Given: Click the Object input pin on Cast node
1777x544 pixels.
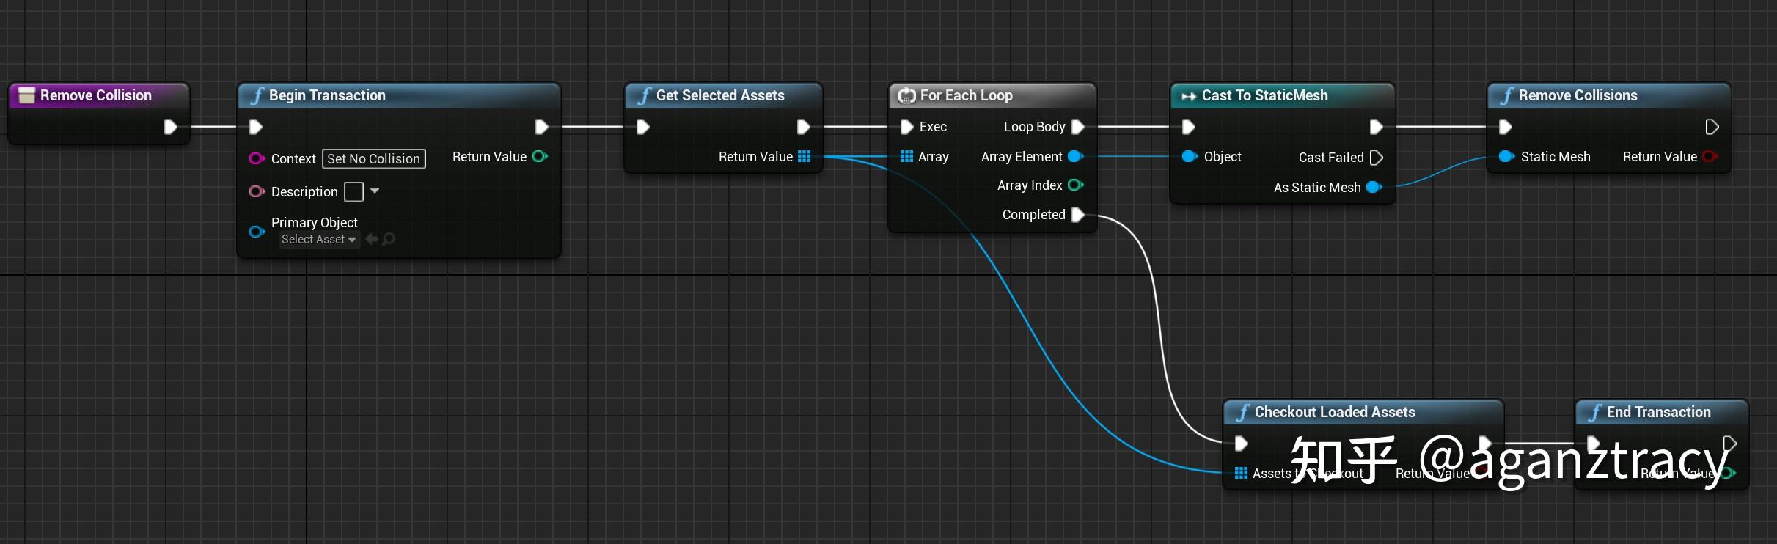Looking at the screenshot, I should (x=1190, y=156).
